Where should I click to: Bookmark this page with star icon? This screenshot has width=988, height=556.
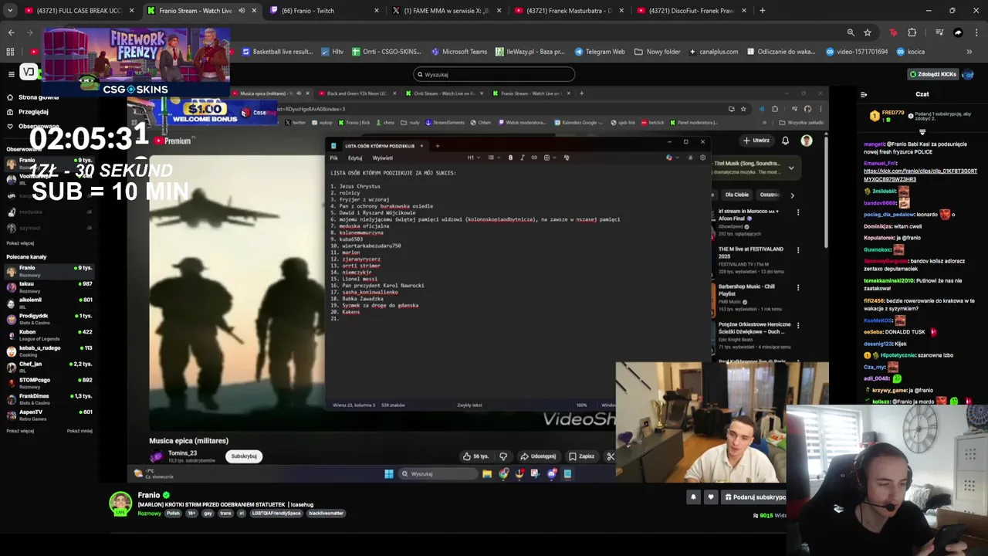(868, 32)
